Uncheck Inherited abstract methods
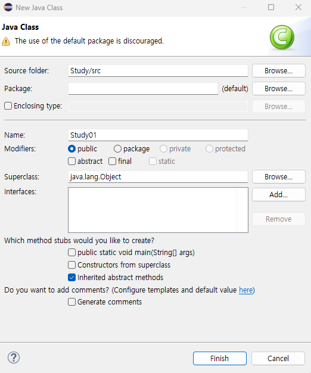 [x=71, y=278]
